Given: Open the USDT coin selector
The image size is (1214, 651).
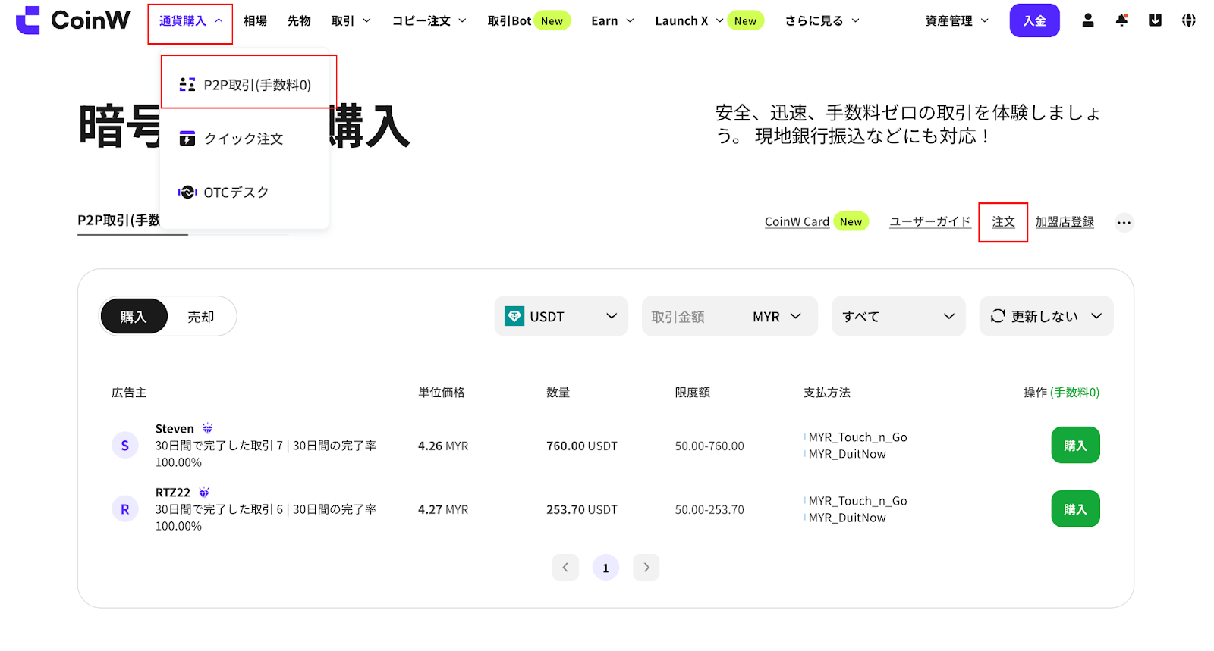Looking at the screenshot, I should (x=561, y=316).
